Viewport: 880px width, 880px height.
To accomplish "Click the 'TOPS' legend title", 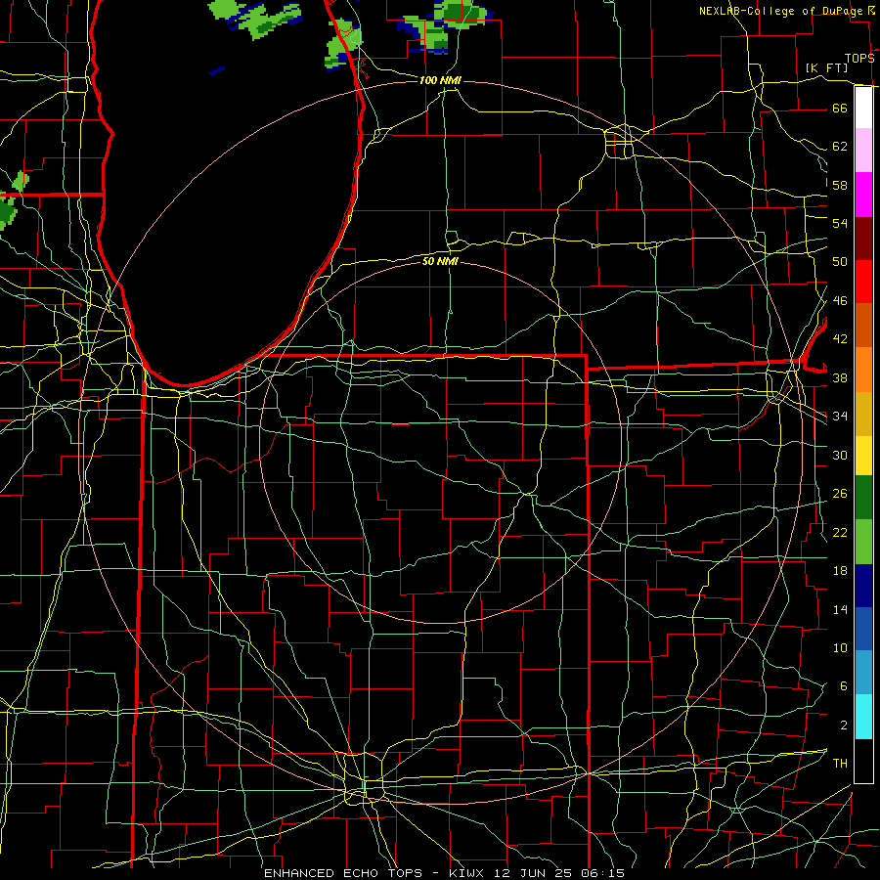I will (859, 59).
